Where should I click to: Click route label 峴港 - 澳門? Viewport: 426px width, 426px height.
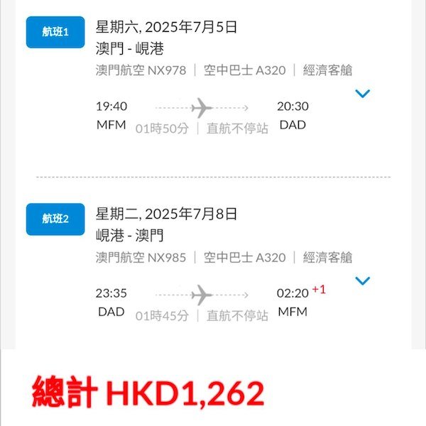(x=130, y=236)
